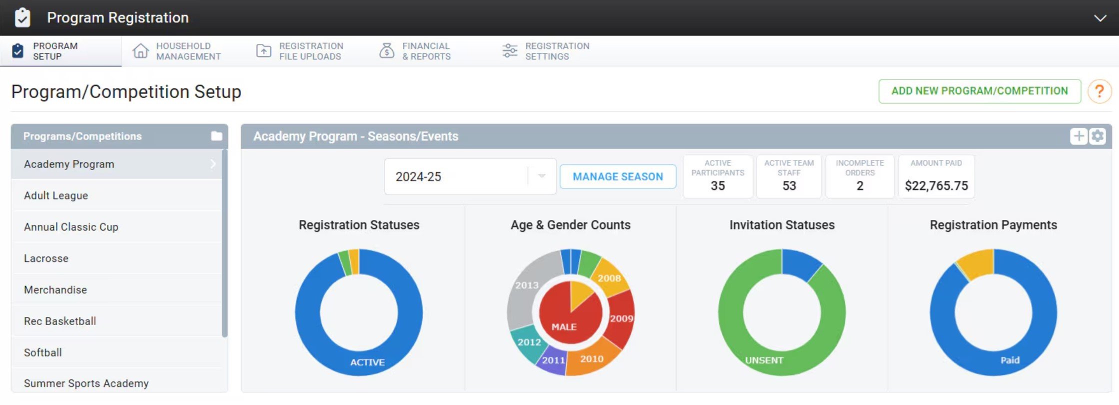This screenshot has height=405, width=1119.
Task: Click the plus icon in Seasons/Events header
Action: (1078, 136)
